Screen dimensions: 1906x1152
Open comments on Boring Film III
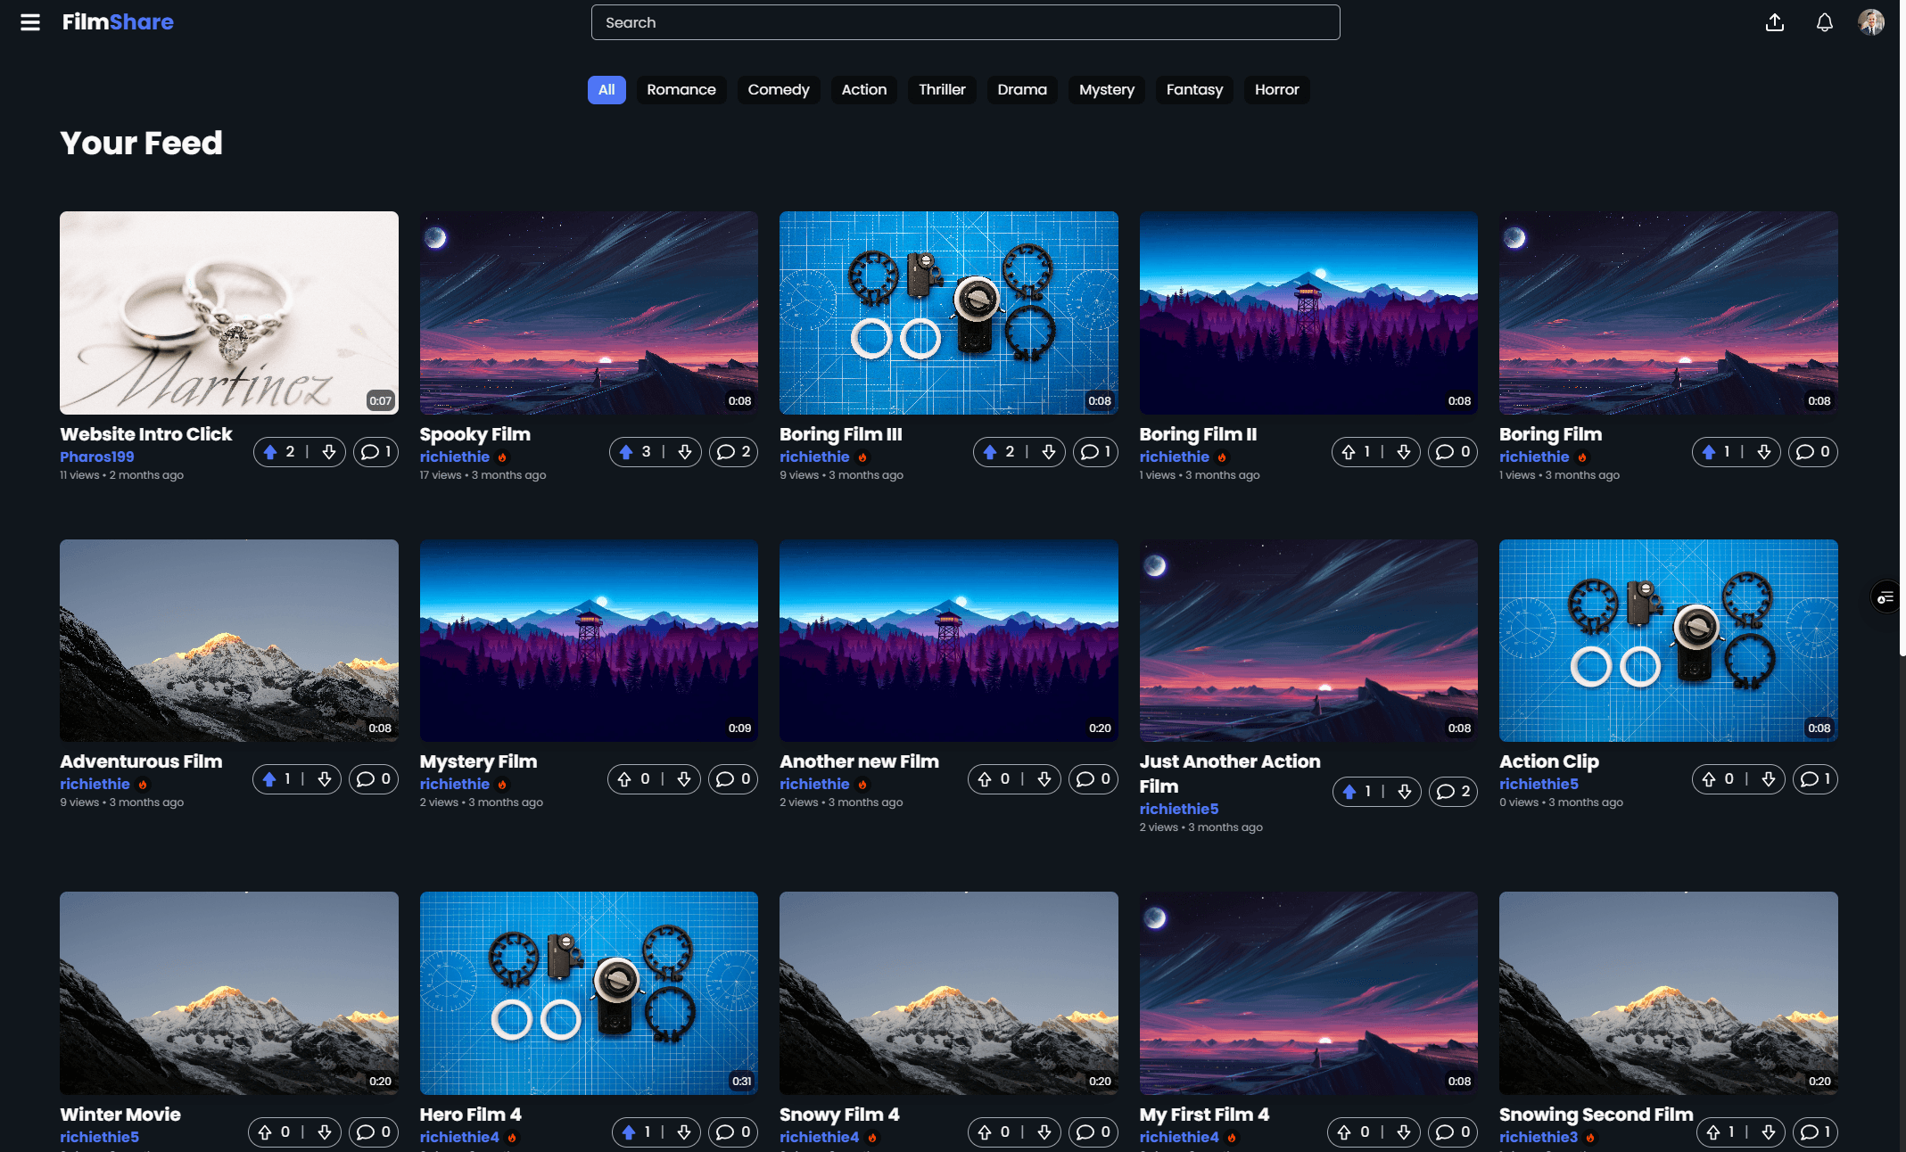(x=1095, y=452)
